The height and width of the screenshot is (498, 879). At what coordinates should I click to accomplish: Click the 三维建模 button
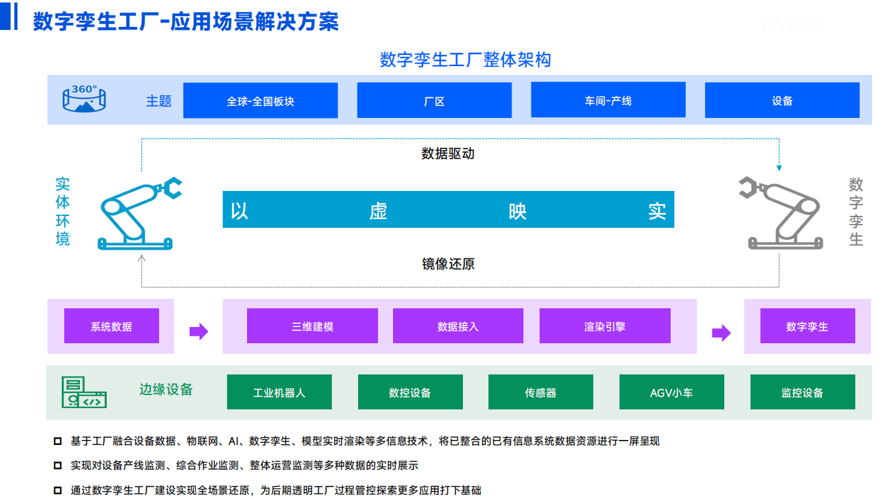click(x=313, y=326)
